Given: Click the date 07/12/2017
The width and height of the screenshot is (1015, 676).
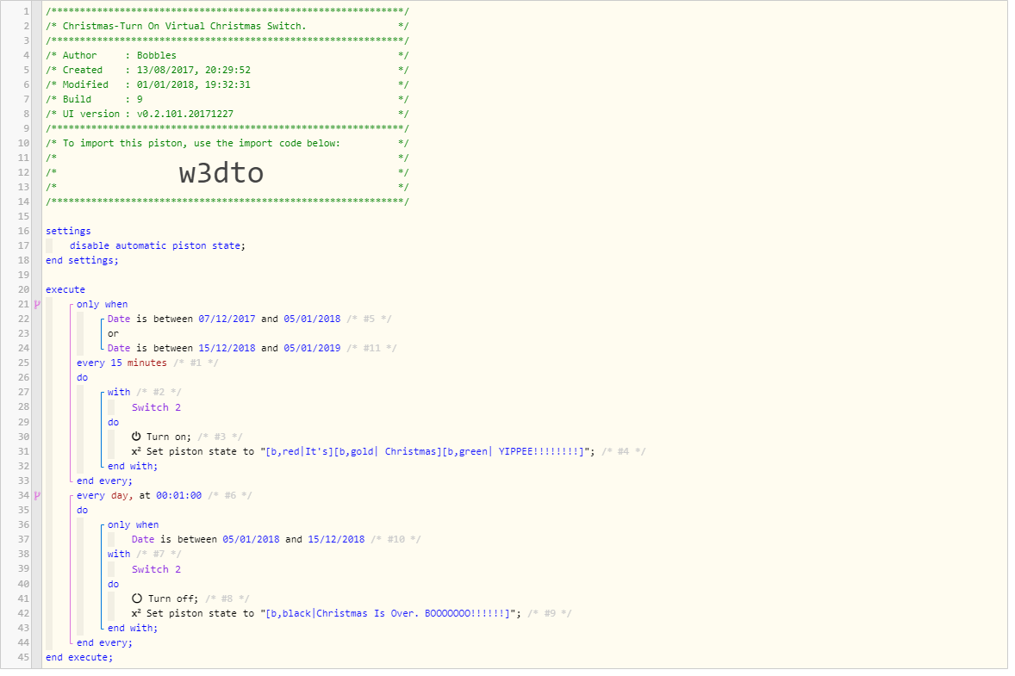Looking at the screenshot, I should [227, 319].
